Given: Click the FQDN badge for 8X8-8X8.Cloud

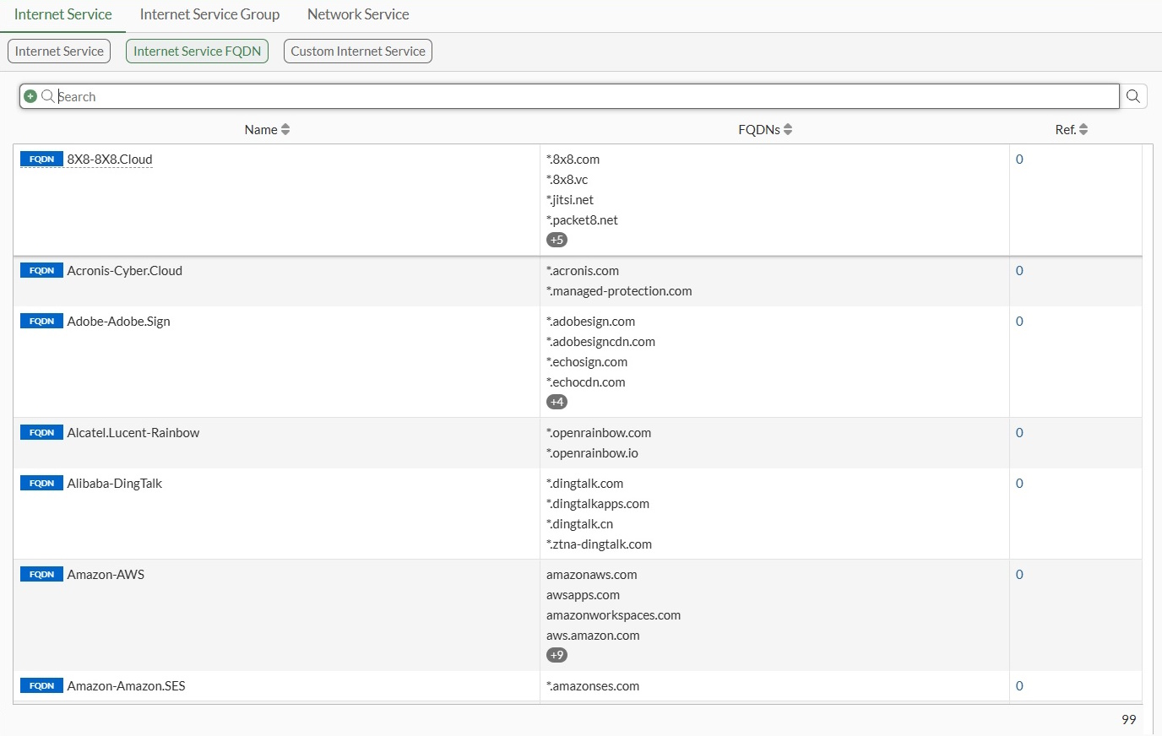Looking at the screenshot, I should tap(41, 160).
